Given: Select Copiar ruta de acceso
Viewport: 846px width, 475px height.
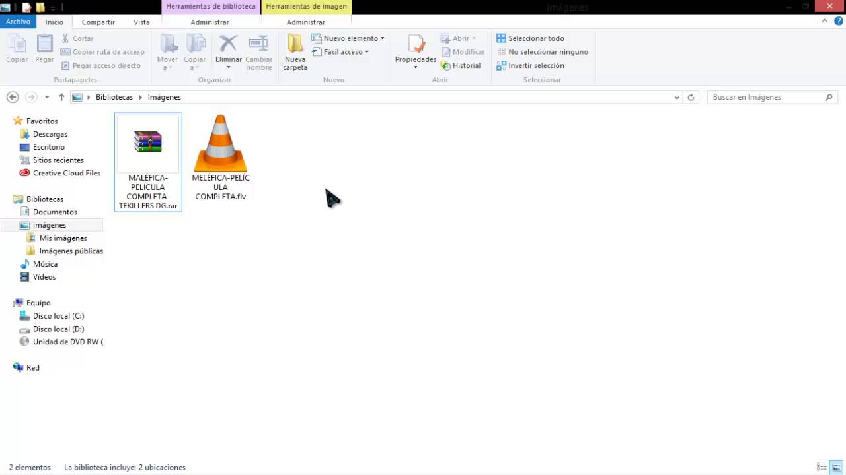Looking at the screenshot, I should (102, 52).
